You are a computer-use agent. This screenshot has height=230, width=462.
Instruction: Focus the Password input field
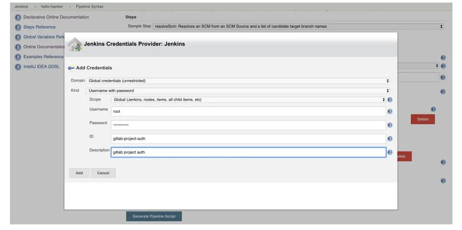(248, 125)
